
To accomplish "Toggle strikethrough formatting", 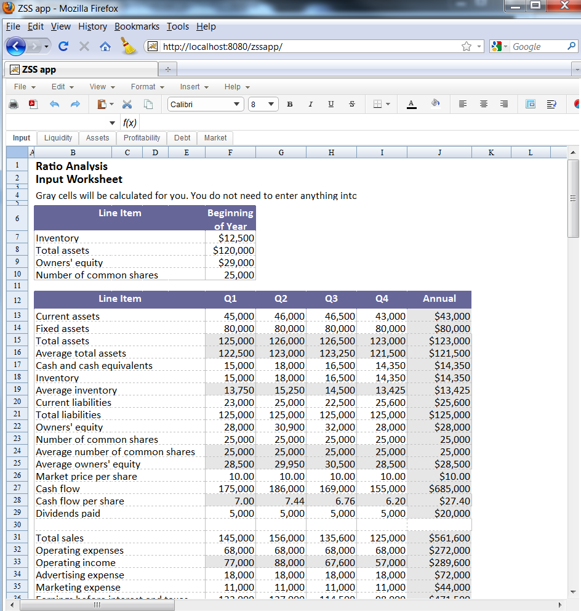I will pos(351,104).
